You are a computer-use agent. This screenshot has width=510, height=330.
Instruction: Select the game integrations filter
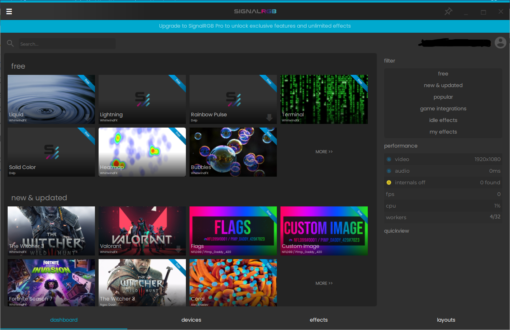(443, 108)
